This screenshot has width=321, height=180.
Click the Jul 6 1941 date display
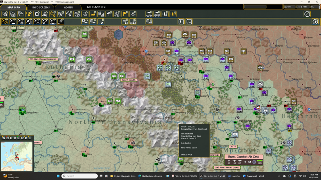302,7
